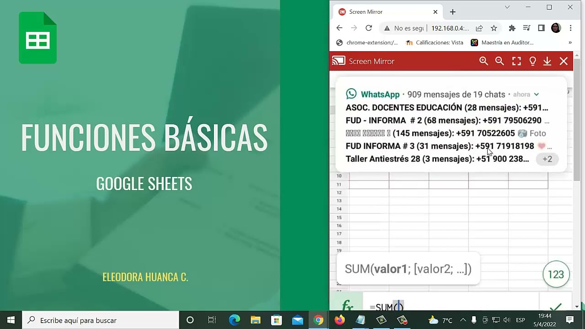Select the Screen Mirror tab
585x329 pixels.
pyautogui.click(x=388, y=12)
